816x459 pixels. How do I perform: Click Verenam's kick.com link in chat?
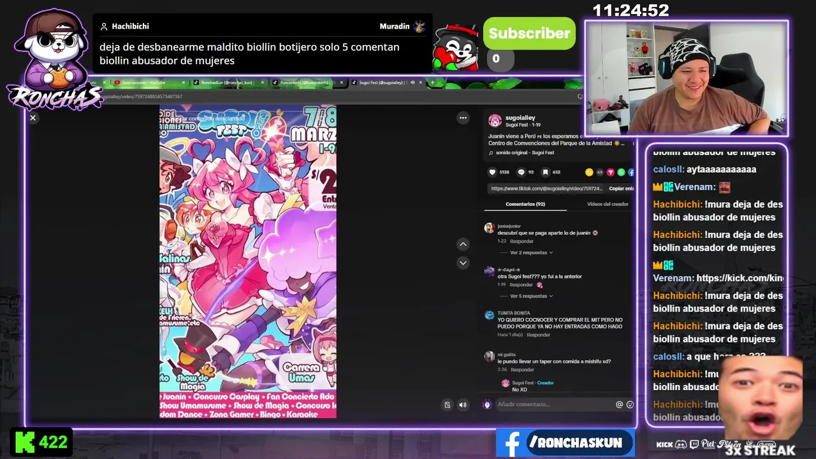[x=739, y=278]
